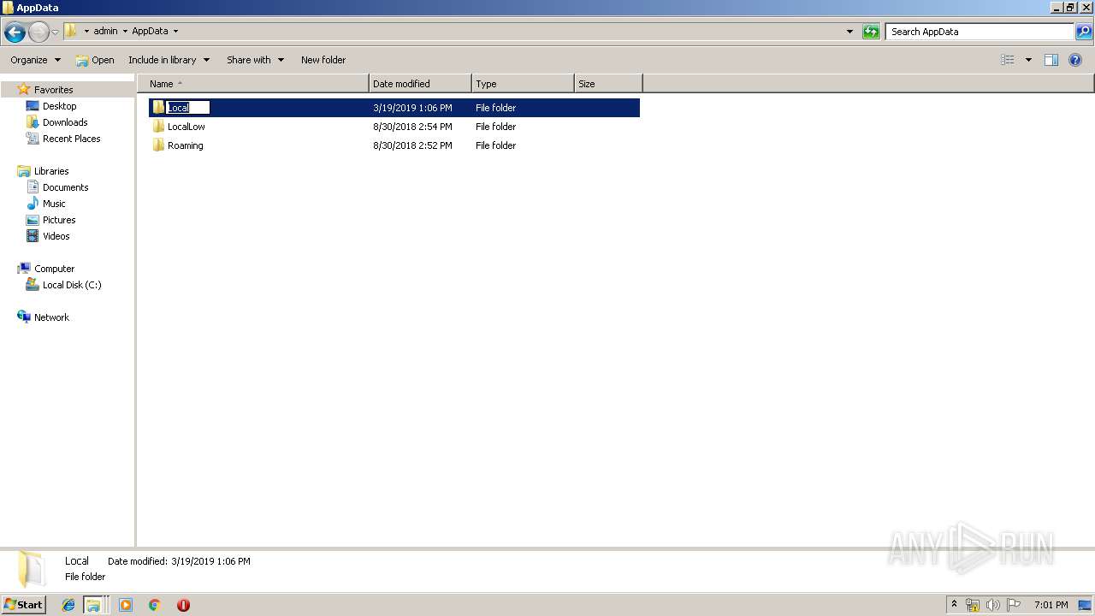The image size is (1095, 616).
Task: Create a New folder
Action: tap(323, 60)
